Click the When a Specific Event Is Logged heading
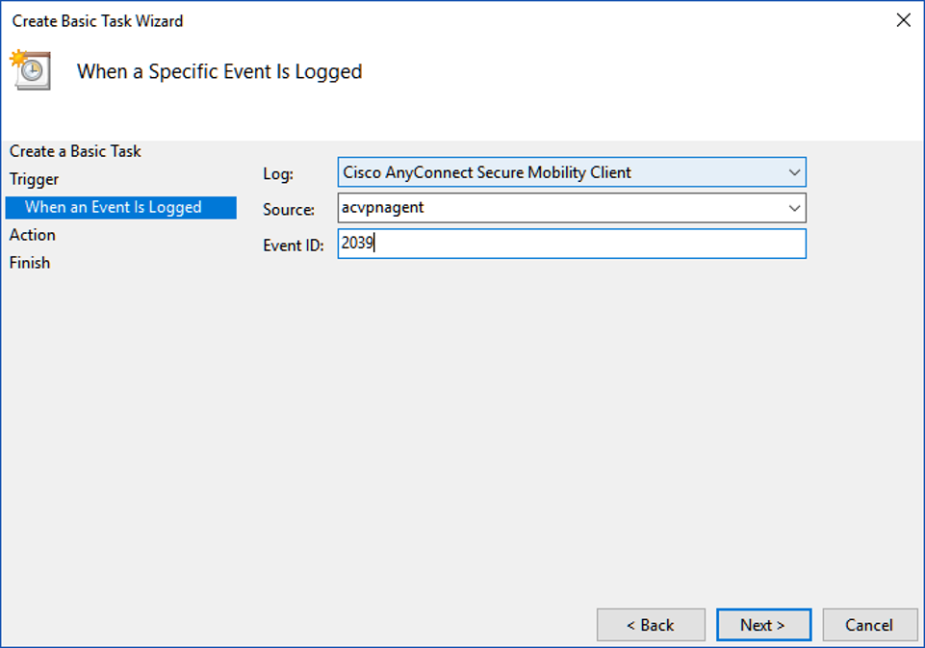 (219, 71)
